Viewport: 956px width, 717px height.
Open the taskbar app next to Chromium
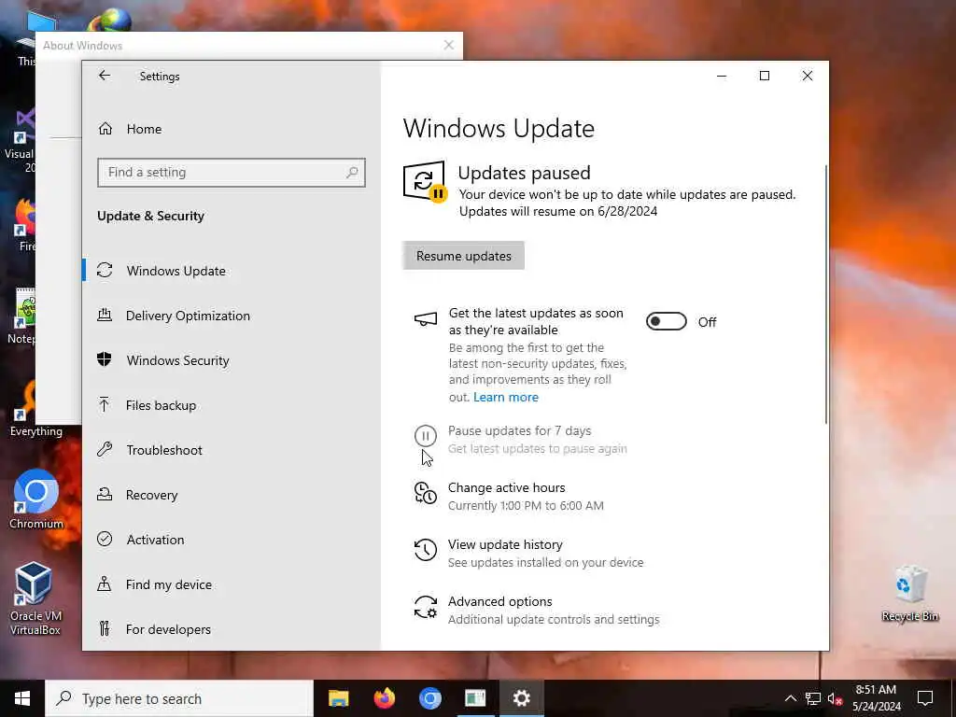pos(475,698)
